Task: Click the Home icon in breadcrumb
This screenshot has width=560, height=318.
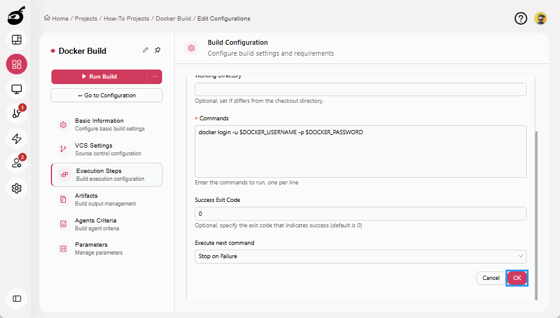Action: coord(47,18)
